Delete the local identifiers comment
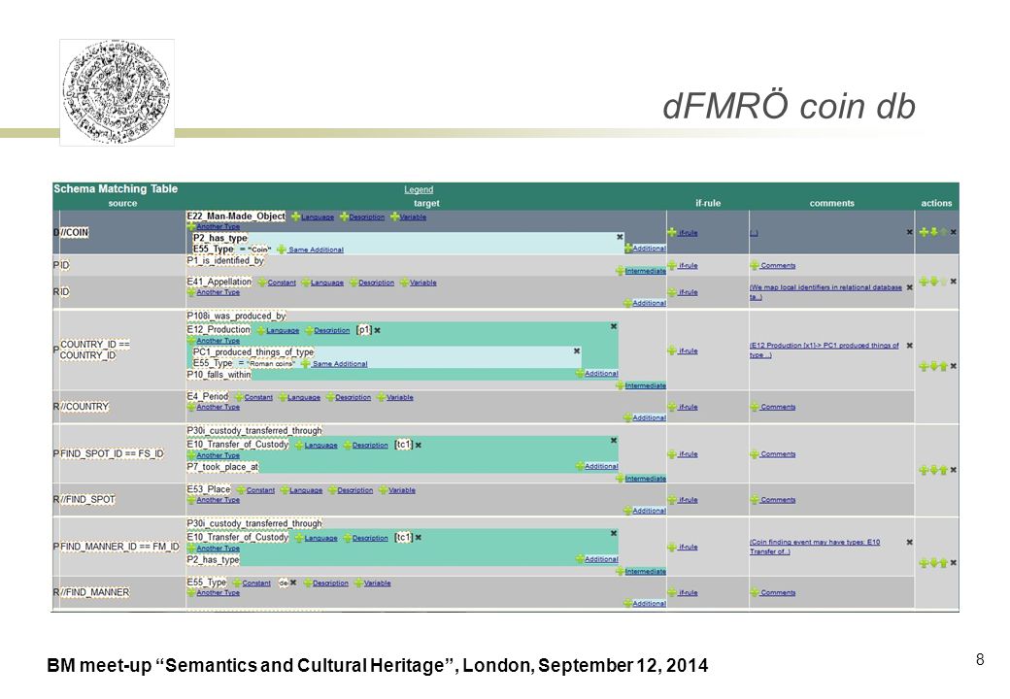The width and height of the screenshot is (1010, 699). tap(910, 287)
